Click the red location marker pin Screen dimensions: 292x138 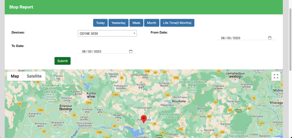pyautogui.click(x=144, y=119)
